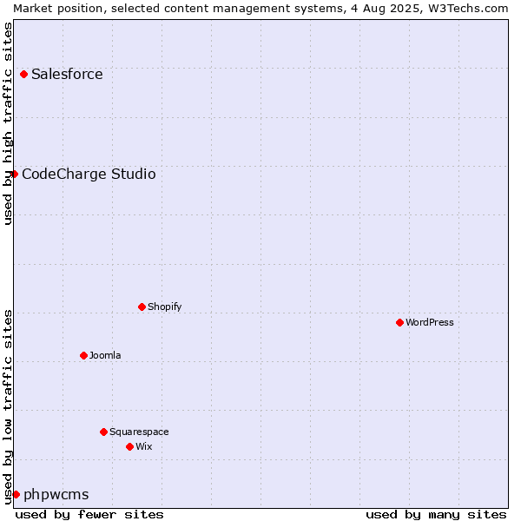This screenshot has height=521, width=521.
Task: Click the Salesforce red data point
Action: pos(24,74)
